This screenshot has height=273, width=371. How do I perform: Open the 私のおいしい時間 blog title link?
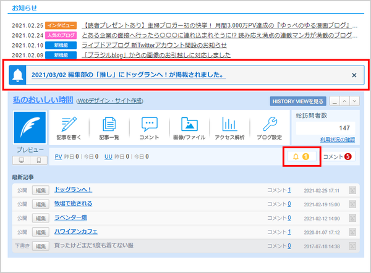pos(43,100)
